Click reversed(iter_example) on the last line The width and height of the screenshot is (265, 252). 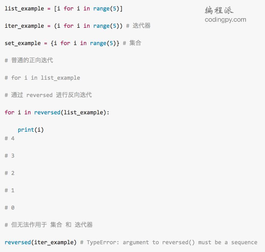click(x=41, y=242)
